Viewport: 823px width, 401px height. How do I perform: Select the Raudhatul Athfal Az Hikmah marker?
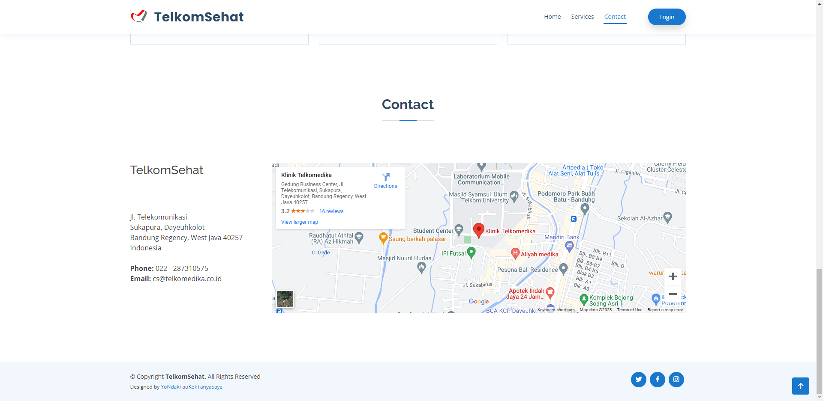point(359,237)
